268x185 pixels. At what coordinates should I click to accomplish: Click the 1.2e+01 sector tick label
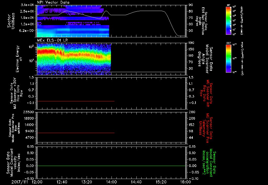click(x=27, y=24)
